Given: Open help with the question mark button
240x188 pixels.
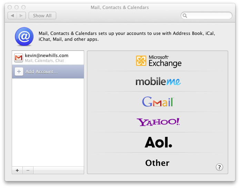Looking at the screenshot, I should tap(219, 167).
